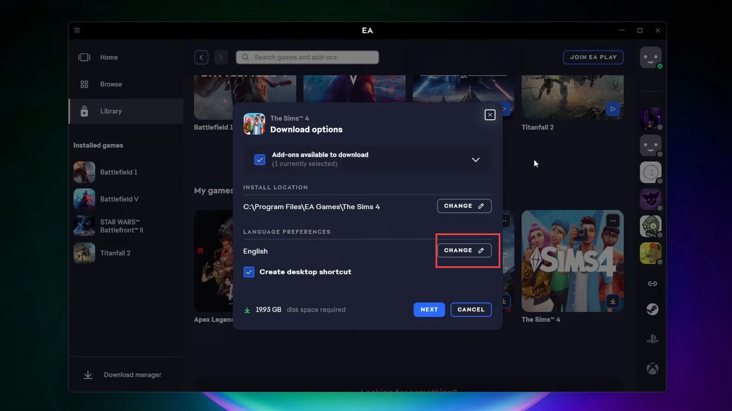The image size is (732, 411).
Task: Toggle Create desktop shortcut checkbox
Action: tap(249, 272)
